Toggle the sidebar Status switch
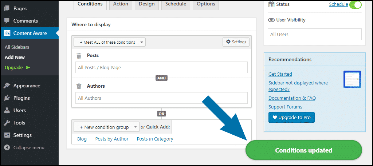Viewport: 373px width, 166px height. pyautogui.click(x=356, y=4)
